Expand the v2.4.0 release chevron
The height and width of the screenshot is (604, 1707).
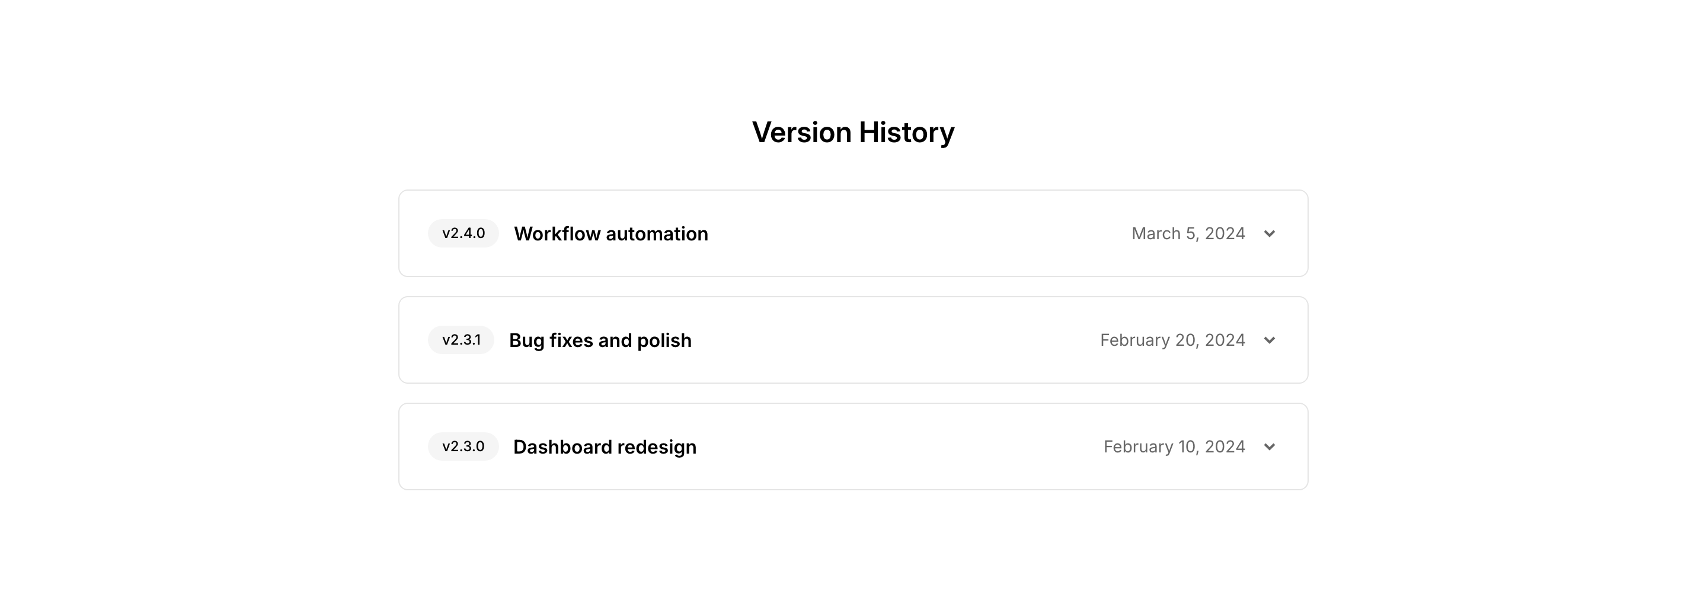click(1269, 234)
